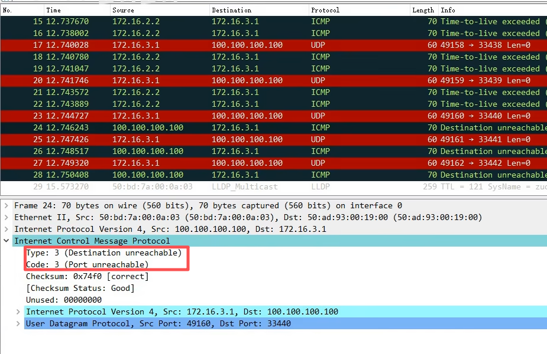Select the Checksum Status: Good line
Image resolution: width=547 pixels, height=354 pixels.
pos(80,288)
